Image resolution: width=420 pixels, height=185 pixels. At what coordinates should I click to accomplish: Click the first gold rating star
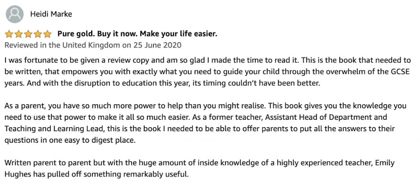click(x=9, y=34)
